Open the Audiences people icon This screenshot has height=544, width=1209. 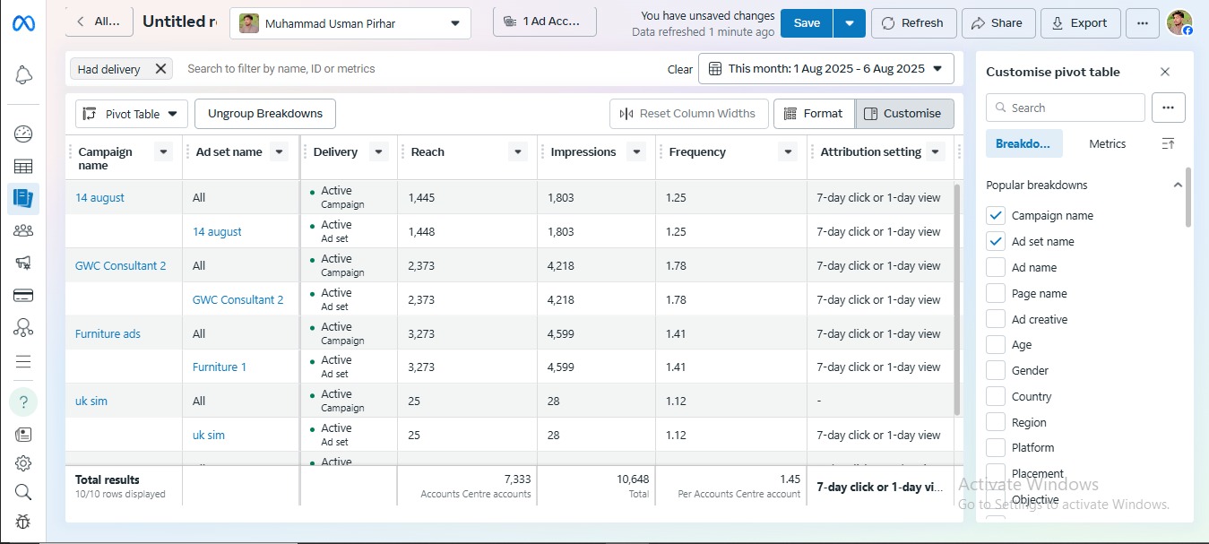pos(23,230)
